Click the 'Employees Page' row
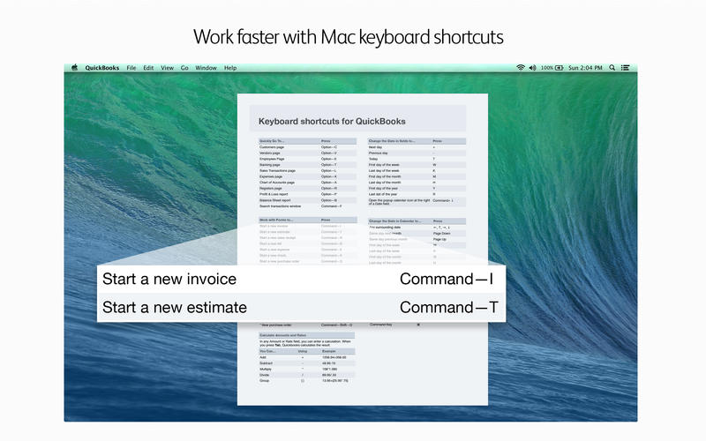 coord(307,159)
